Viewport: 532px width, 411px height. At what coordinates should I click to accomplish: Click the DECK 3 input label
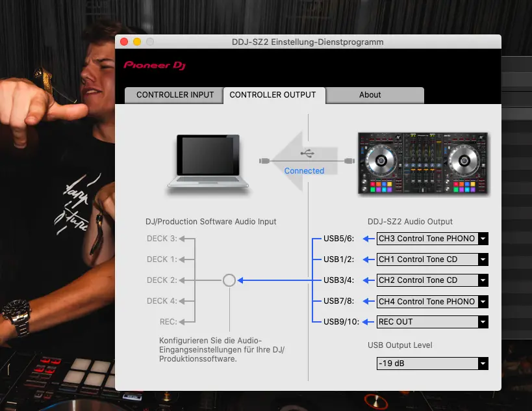[x=162, y=239]
